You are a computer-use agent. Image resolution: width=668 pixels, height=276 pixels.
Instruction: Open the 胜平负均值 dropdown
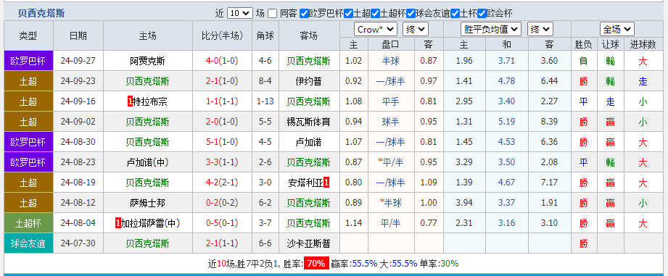pos(491,30)
